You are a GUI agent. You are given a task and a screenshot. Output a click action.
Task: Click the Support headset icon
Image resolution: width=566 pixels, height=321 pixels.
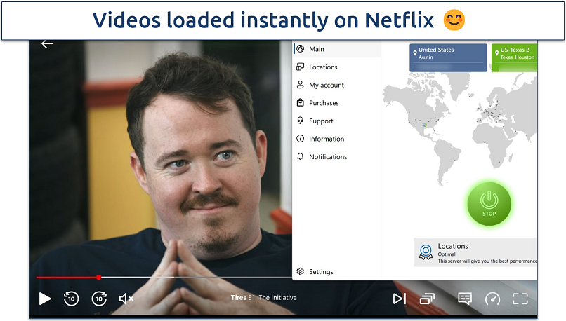coord(301,121)
